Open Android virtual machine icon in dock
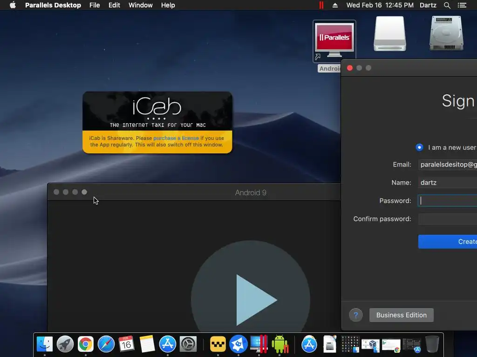Viewport: 477px width, 357px height. 279,344
